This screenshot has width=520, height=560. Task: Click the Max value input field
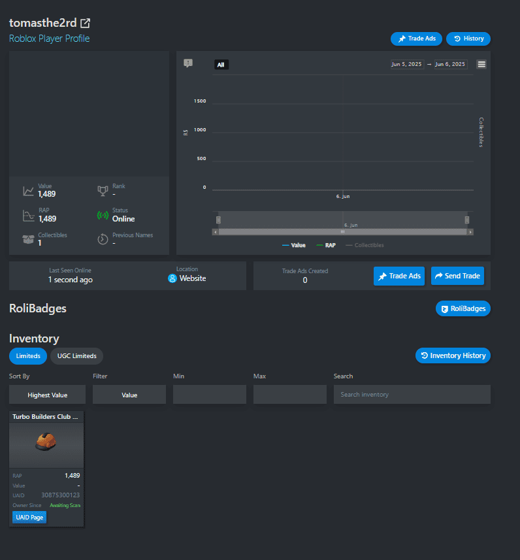click(x=290, y=395)
